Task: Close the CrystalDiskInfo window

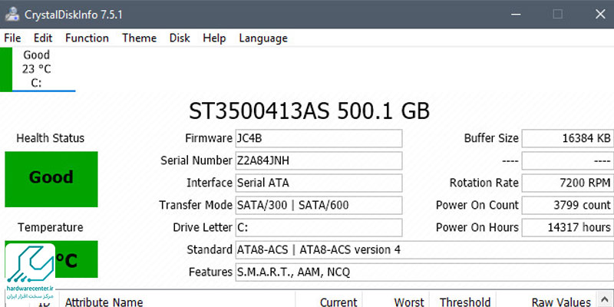Action: click(x=600, y=15)
